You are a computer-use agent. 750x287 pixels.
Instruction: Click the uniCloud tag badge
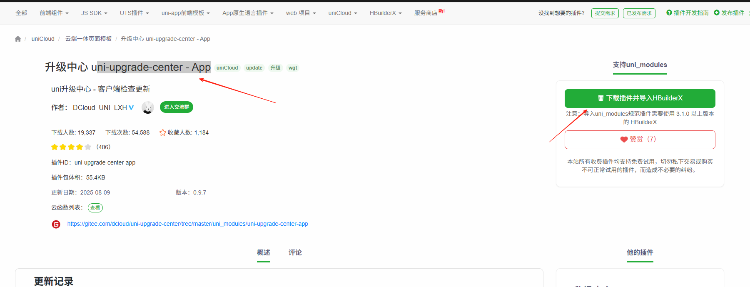(x=227, y=68)
